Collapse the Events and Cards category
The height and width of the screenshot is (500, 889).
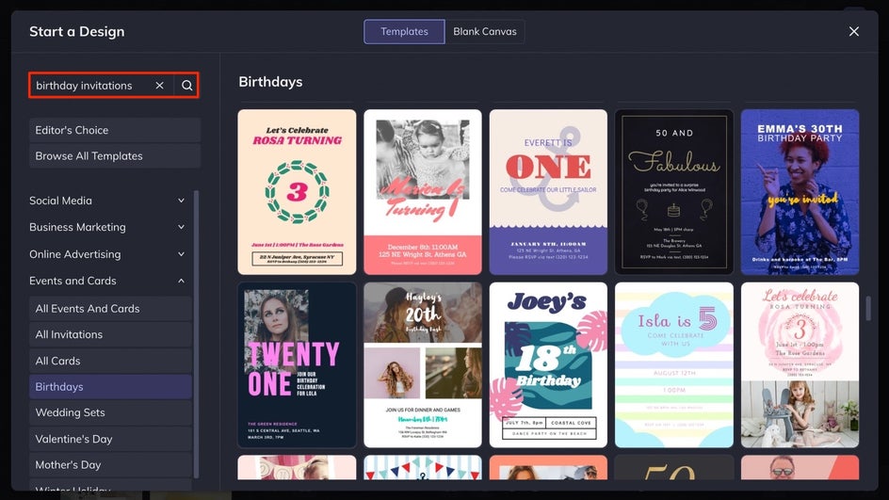click(x=107, y=281)
